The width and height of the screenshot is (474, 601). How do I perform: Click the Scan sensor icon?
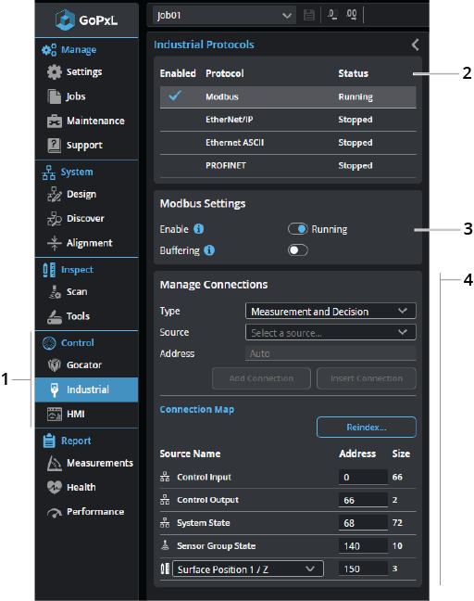pyautogui.click(x=55, y=291)
